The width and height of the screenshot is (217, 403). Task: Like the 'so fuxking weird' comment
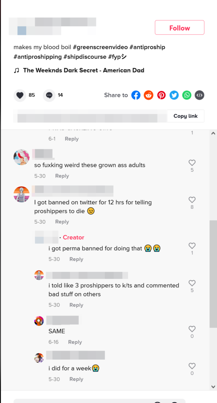[x=192, y=163]
